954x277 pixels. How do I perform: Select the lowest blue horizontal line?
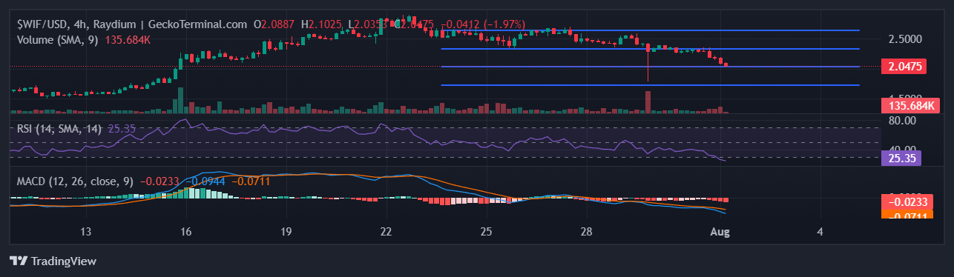pyautogui.click(x=650, y=85)
